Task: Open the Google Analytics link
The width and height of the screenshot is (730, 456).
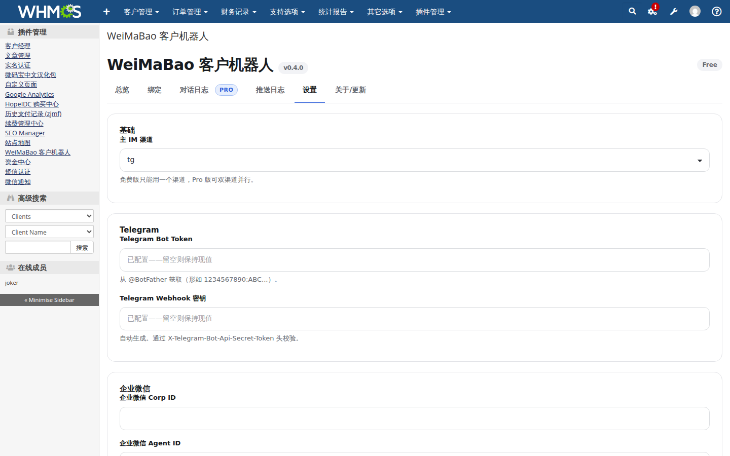Action: 29,94
